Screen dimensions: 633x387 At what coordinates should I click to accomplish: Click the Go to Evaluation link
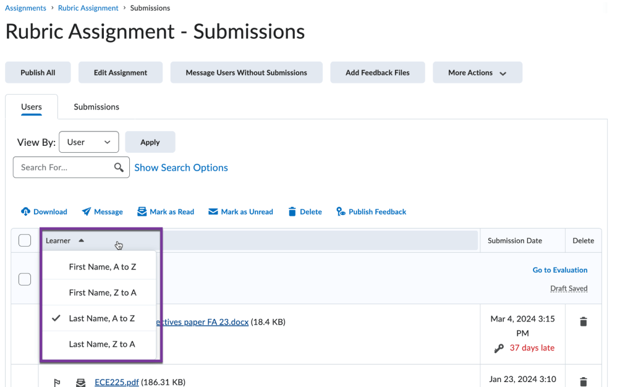pyautogui.click(x=559, y=270)
